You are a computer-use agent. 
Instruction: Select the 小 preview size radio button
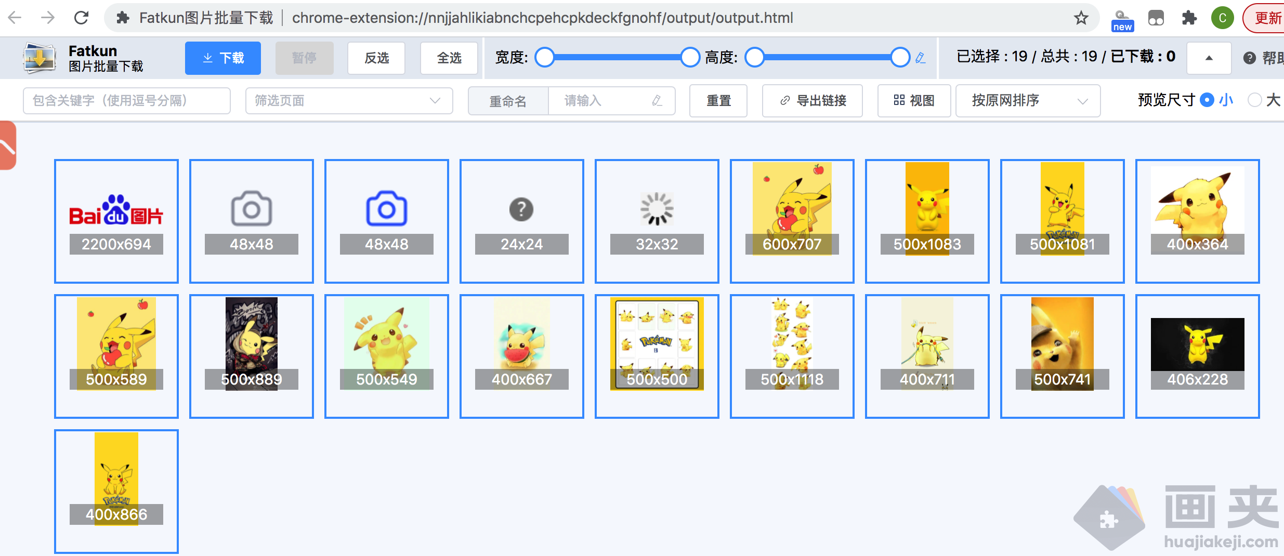(1207, 100)
